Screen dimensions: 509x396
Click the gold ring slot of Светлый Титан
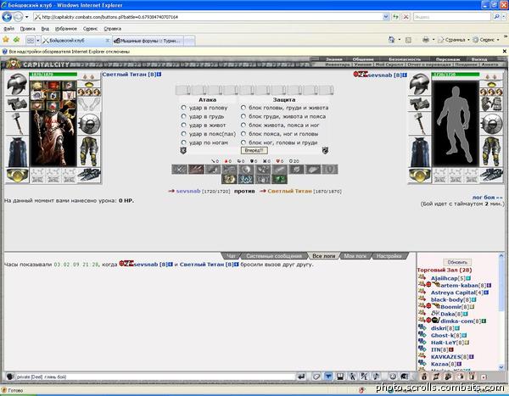tap(17, 176)
